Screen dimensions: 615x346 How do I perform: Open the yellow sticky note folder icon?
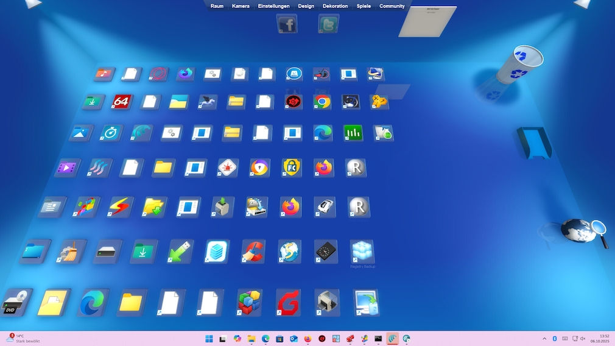pos(54,303)
